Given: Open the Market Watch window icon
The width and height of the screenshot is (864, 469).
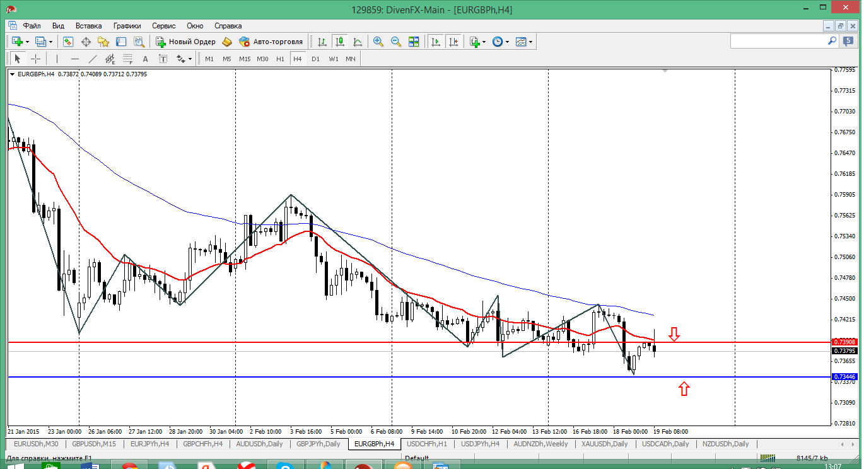Looking at the screenshot, I should [x=68, y=42].
